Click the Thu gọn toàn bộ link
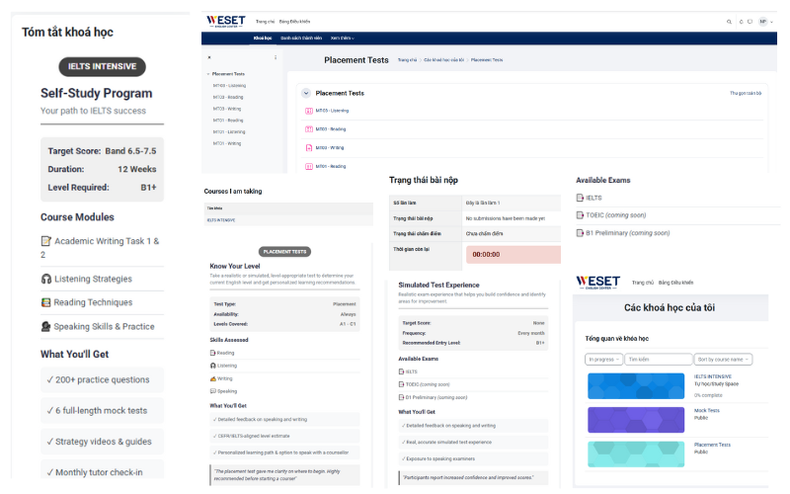The image size is (790, 494). click(746, 93)
